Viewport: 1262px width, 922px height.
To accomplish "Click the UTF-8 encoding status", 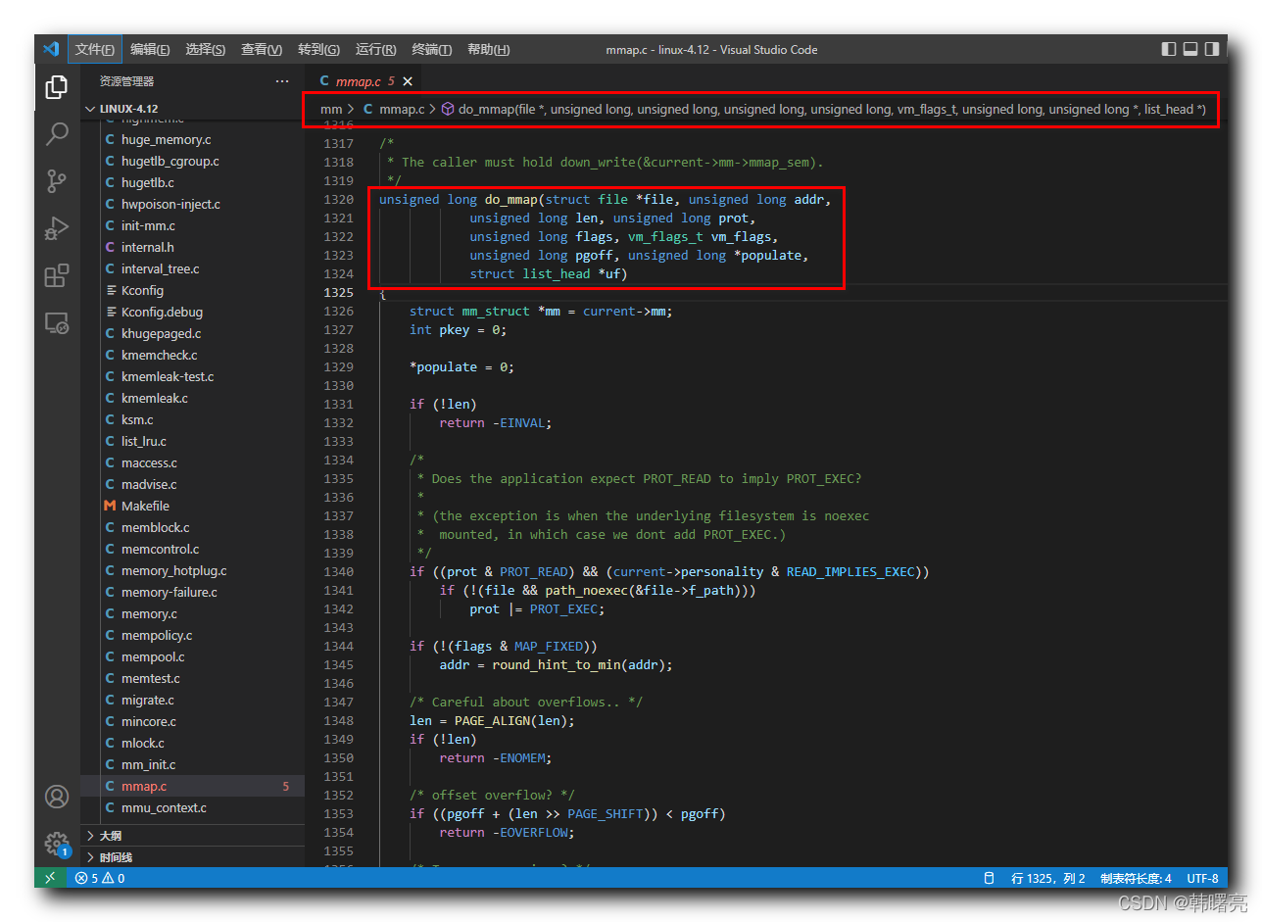I will pos(1202,878).
